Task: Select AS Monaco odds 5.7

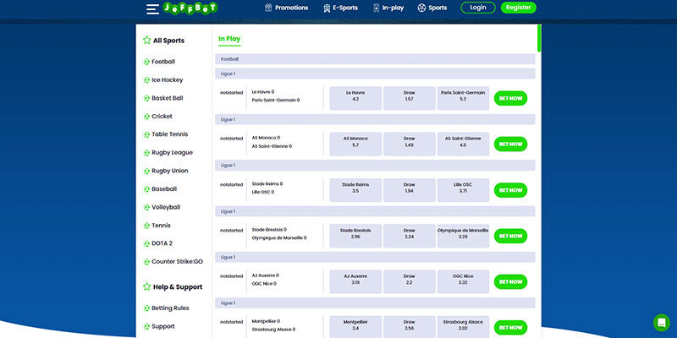Action: (x=355, y=144)
